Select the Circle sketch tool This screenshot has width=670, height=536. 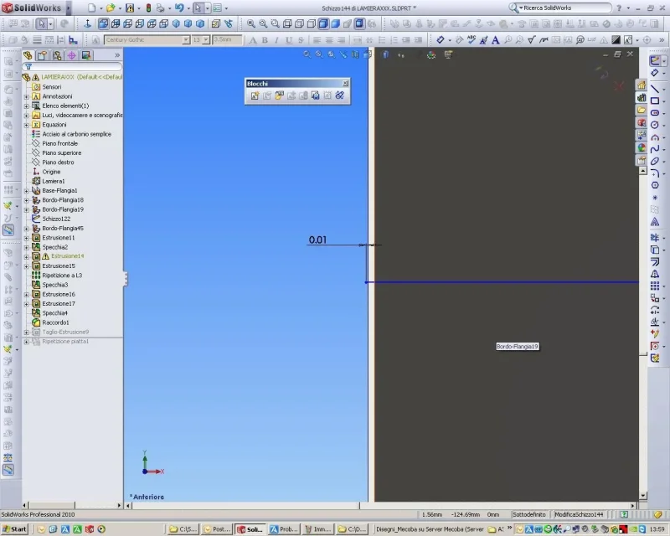(x=655, y=125)
